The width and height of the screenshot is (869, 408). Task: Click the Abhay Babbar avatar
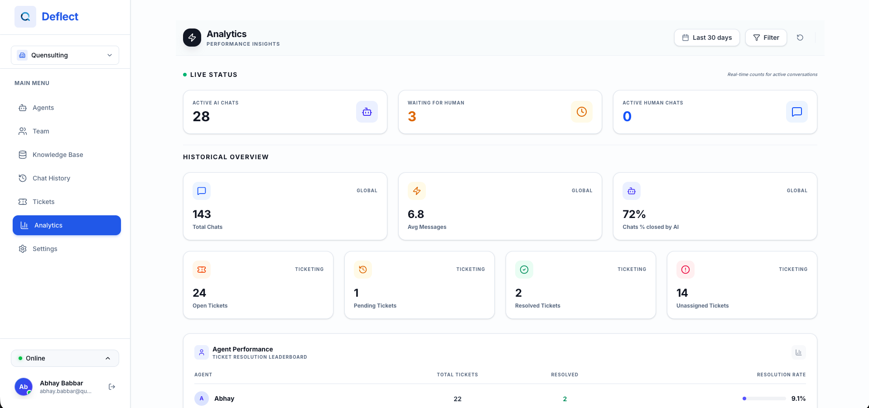[x=24, y=387]
